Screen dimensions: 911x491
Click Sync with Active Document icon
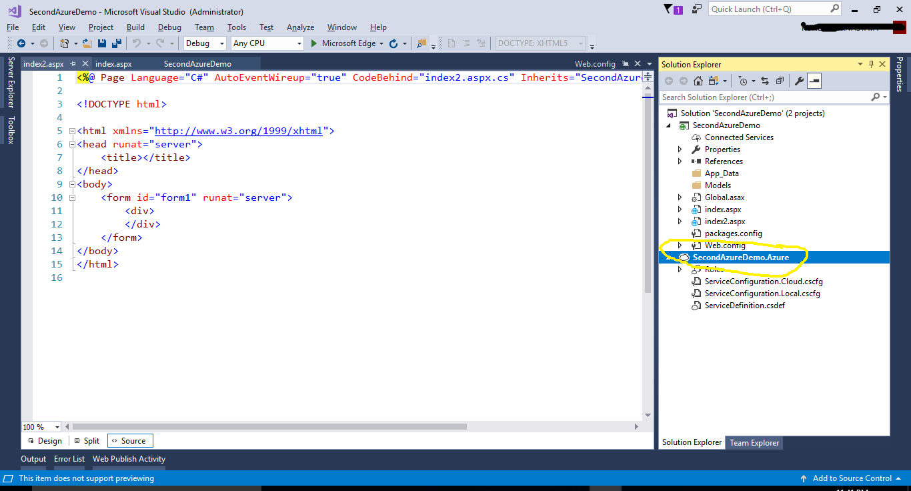point(764,81)
